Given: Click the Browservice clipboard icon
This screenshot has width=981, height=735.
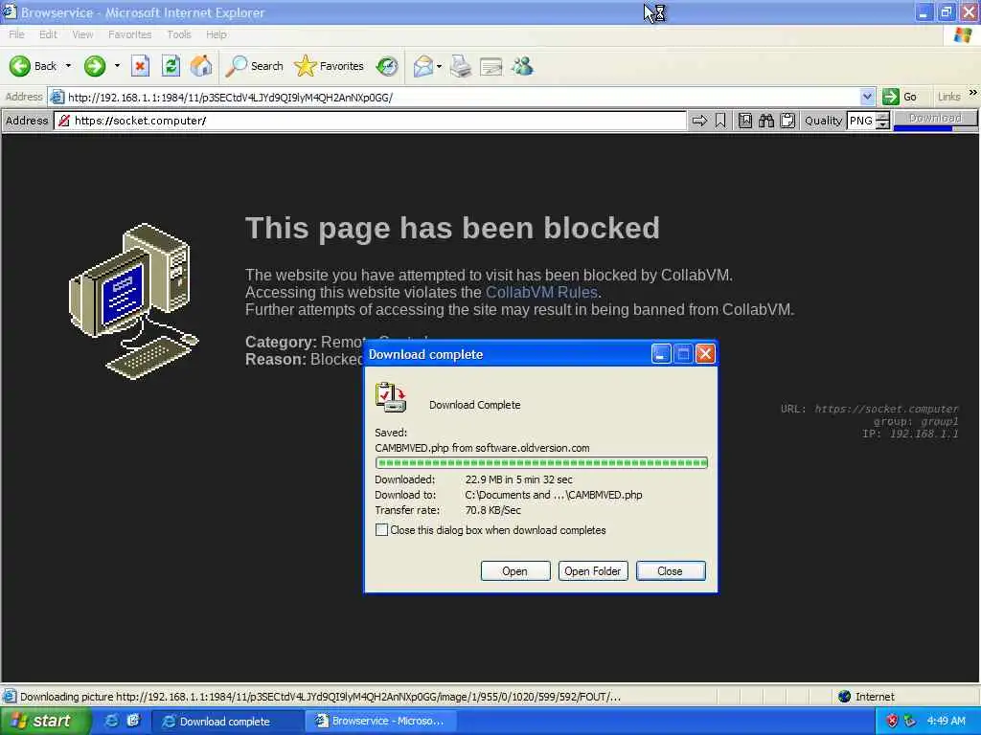Looking at the screenshot, I should pos(787,121).
